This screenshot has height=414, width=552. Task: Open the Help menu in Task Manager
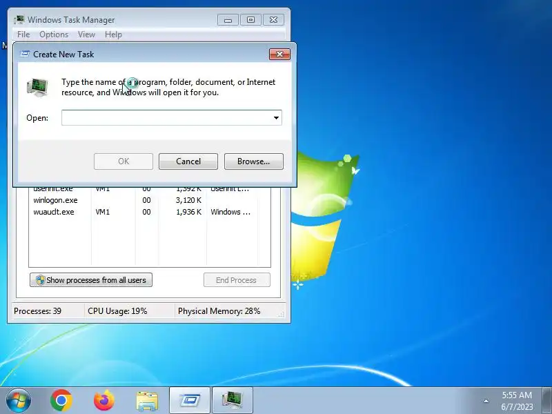click(113, 34)
